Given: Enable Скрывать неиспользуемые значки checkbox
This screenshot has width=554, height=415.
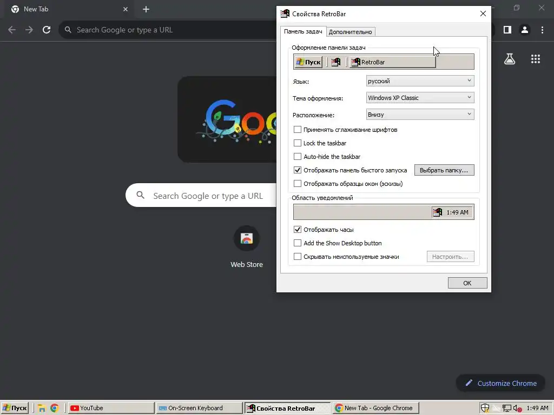Looking at the screenshot, I should [298, 257].
